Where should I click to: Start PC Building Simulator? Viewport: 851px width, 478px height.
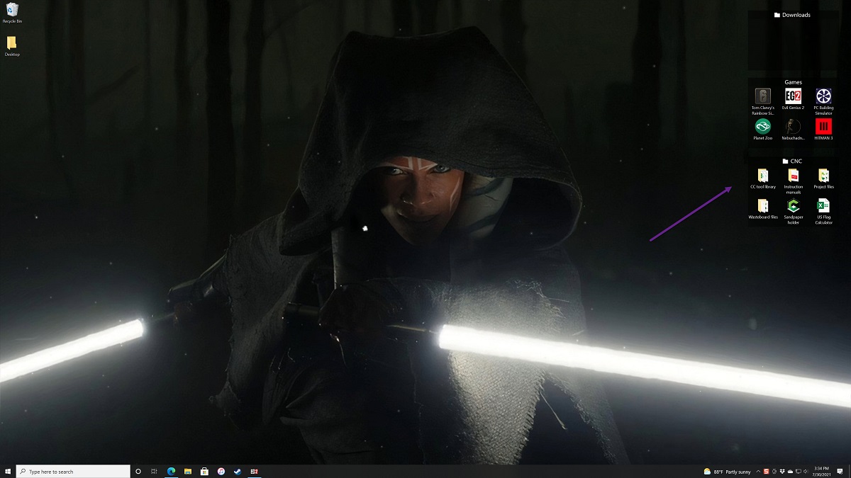[x=823, y=101]
